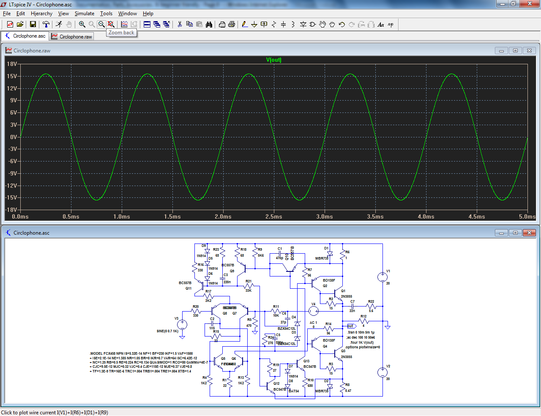The image size is (541, 416).
Task: Click the 0V axis label
Action: click(14, 137)
